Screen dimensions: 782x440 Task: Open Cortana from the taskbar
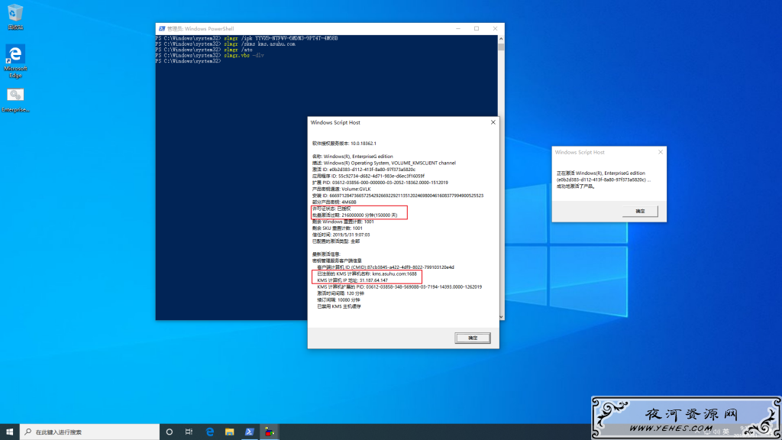[169, 432]
